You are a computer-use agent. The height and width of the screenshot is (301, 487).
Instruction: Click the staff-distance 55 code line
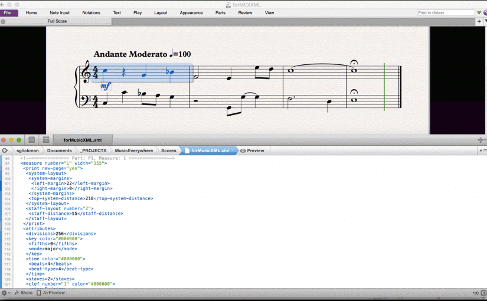(x=76, y=214)
